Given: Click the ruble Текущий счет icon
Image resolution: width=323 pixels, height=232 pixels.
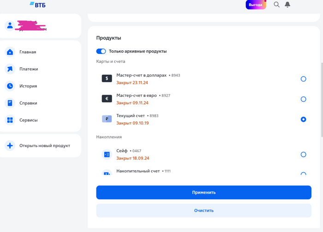Looking at the screenshot, I should pyautogui.click(x=107, y=119).
